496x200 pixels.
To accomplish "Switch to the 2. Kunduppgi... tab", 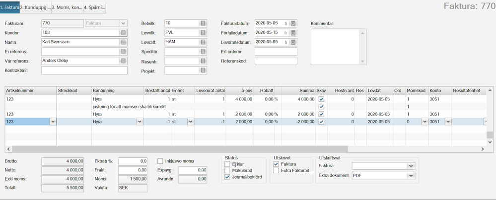I will tap(35, 7).
